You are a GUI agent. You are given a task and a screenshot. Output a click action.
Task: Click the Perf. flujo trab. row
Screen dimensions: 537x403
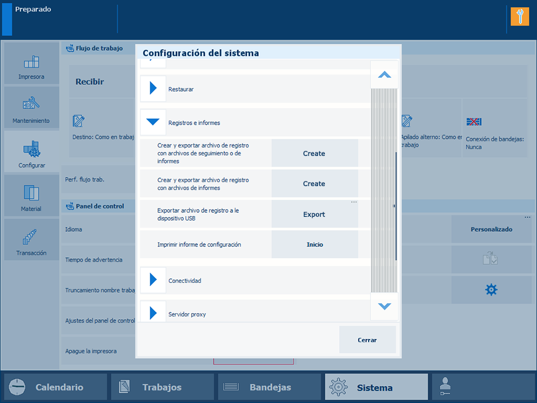coord(98,179)
